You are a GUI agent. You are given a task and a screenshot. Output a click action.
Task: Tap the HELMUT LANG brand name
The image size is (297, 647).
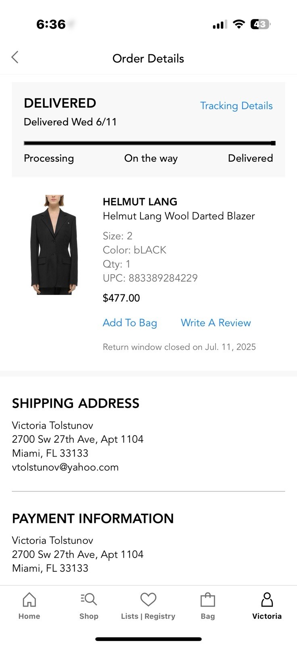tap(140, 202)
